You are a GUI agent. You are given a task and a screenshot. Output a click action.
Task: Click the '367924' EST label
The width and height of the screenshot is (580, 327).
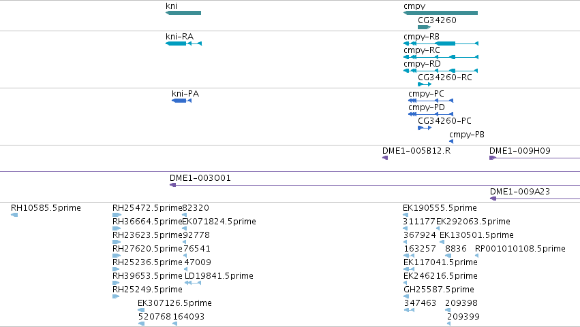[x=420, y=235]
